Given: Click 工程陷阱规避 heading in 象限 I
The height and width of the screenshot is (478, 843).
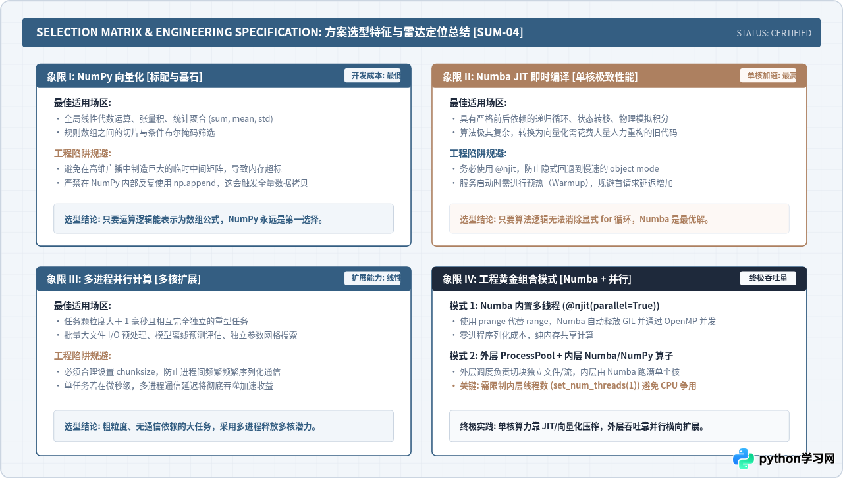Looking at the screenshot, I should [x=82, y=153].
